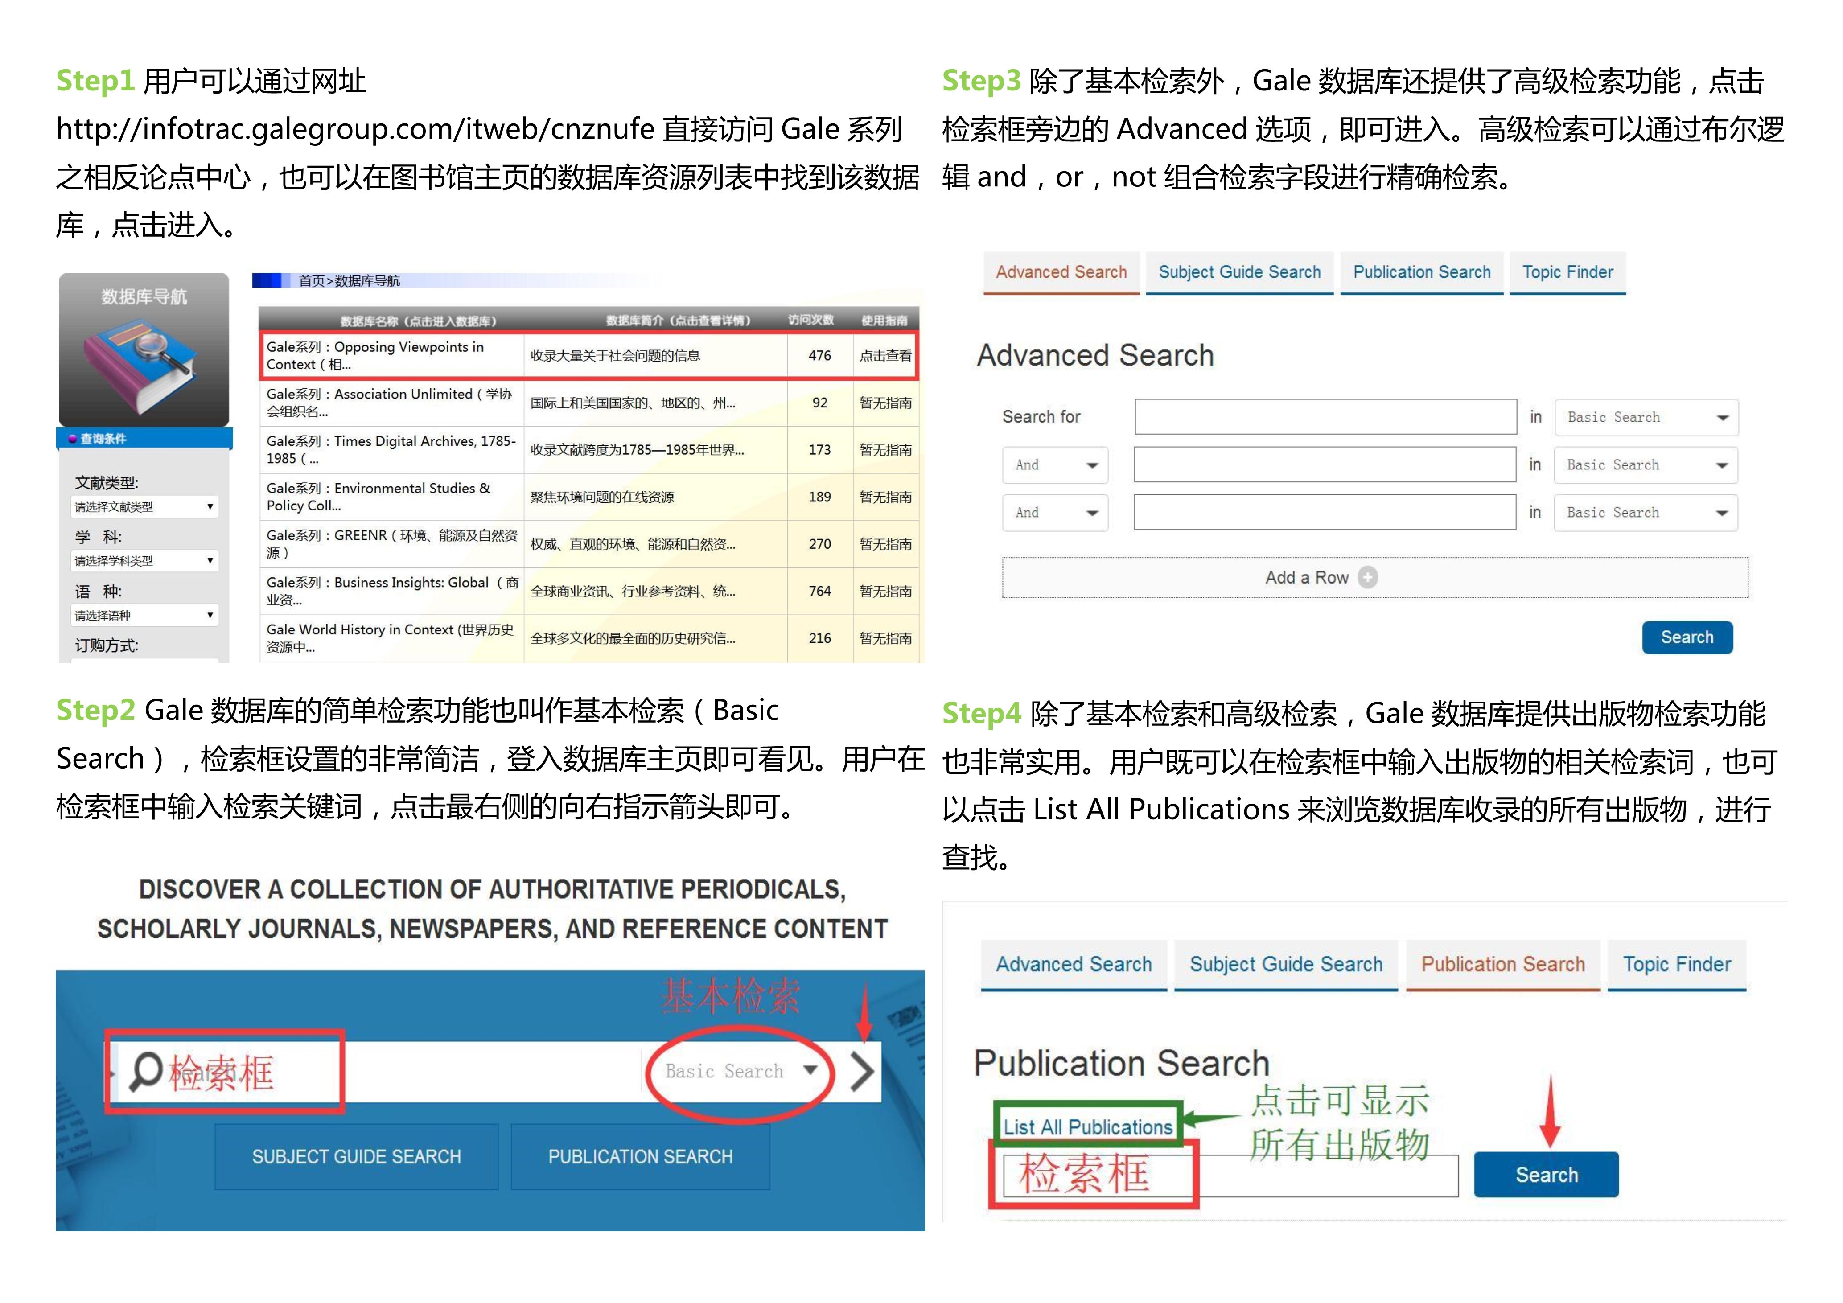
Task: Open the field dropdown in the Search for row
Action: point(1646,418)
